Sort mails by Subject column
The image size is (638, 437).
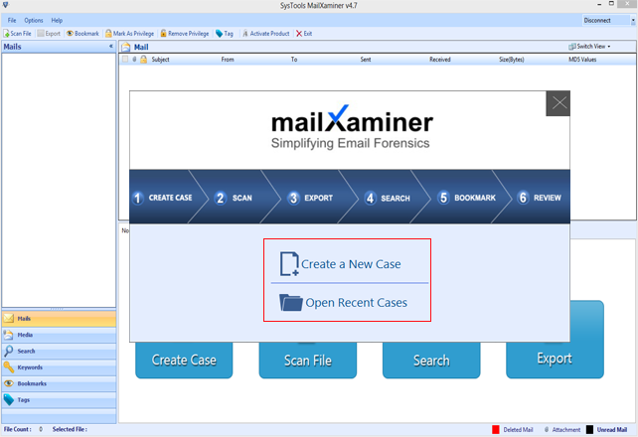pyautogui.click(x=160, y=60)
